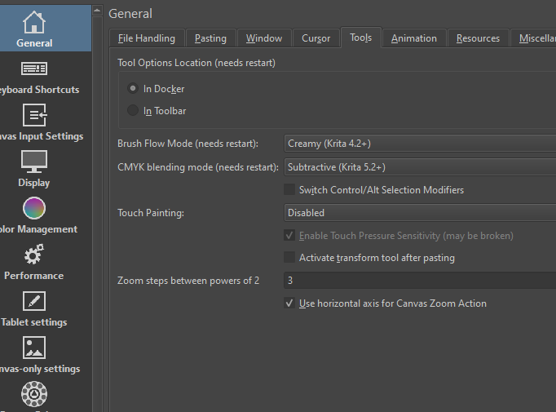
Task: Open the Touch Painting dropdown
Action: click(x=419, y=213)
